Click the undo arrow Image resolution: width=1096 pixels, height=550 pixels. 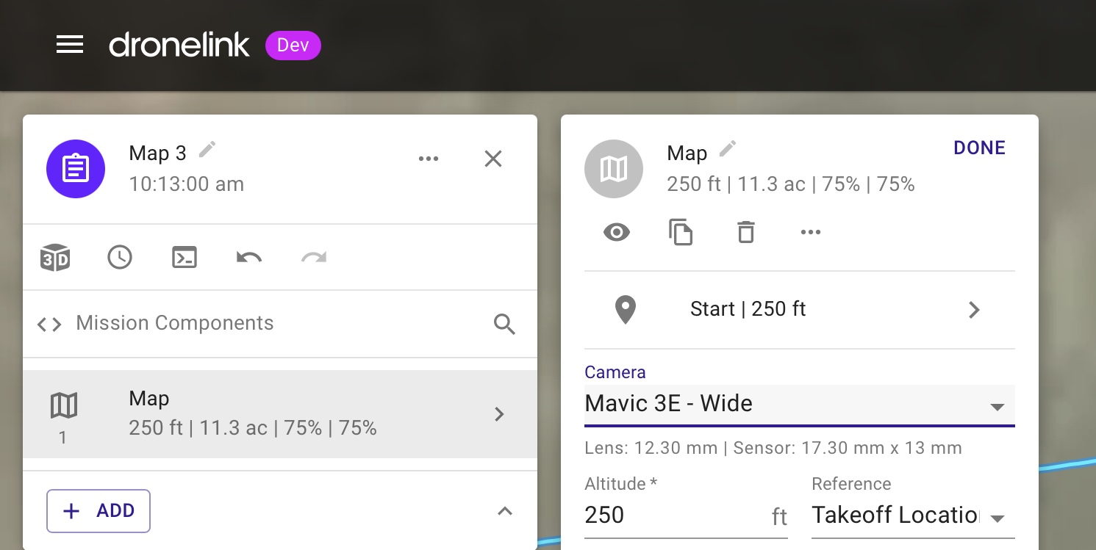pyautogui.click(x=249, y=258)
